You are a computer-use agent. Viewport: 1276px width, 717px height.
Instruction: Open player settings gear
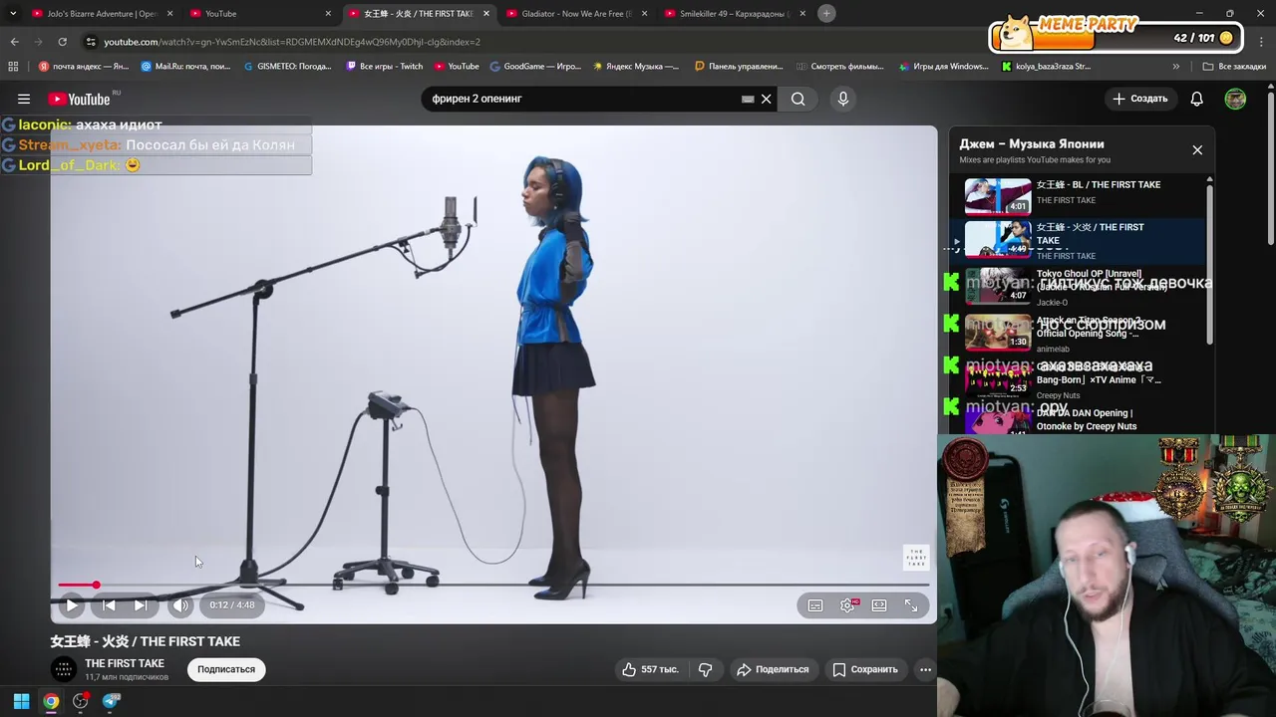point(847,604)
